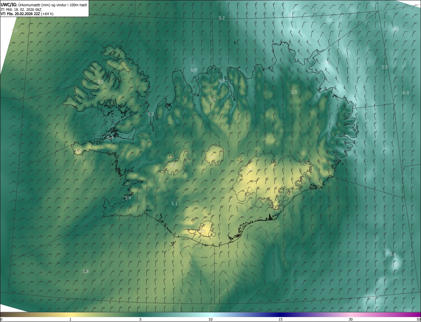Viewport: 421px width, 322px height.
Task: Click the colorbar tick label 15
Action: (281, 319)
